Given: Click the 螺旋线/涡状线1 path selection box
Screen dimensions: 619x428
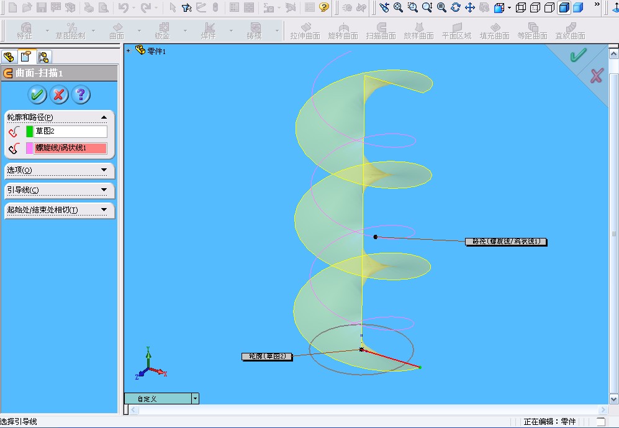Looking at the screenshot, I should (70, 148).
